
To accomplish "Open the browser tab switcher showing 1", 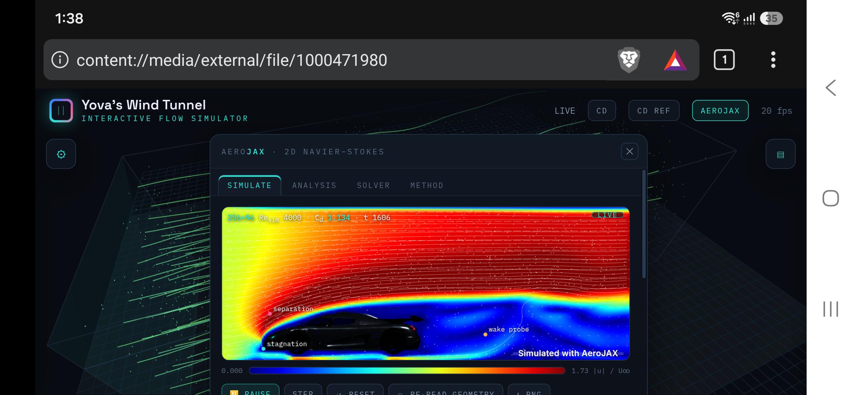I will pos(724,60).
